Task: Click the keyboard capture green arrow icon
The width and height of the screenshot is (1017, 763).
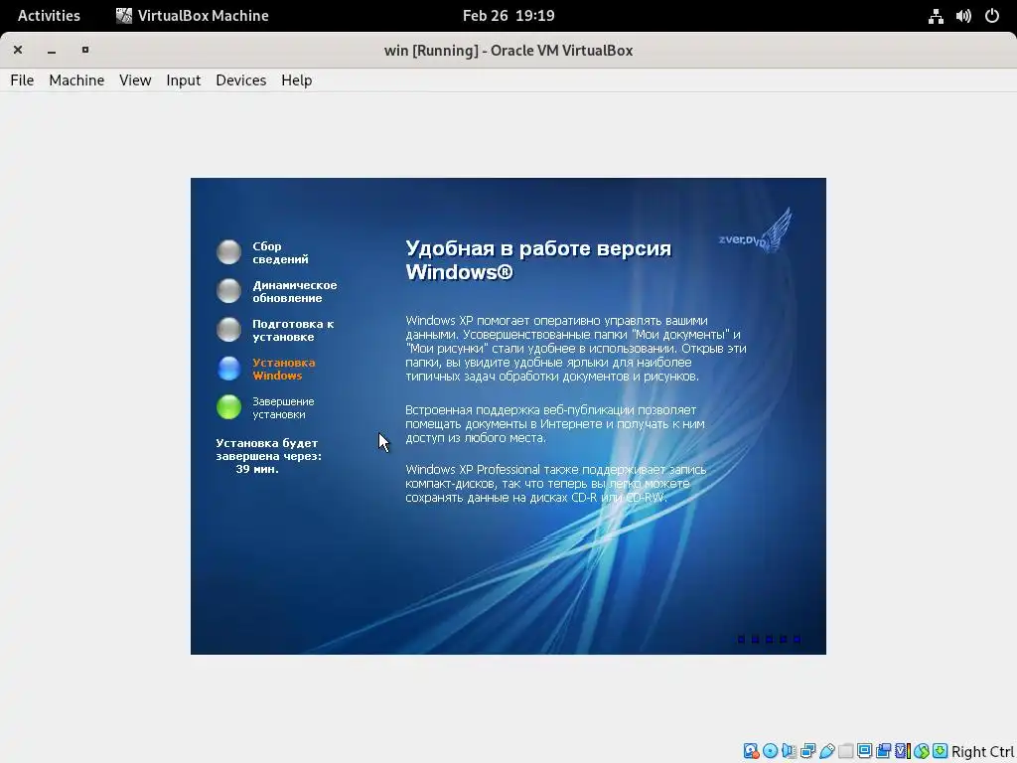Action: 940,751
